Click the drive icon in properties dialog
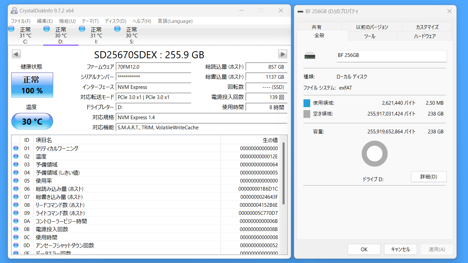 310,56
